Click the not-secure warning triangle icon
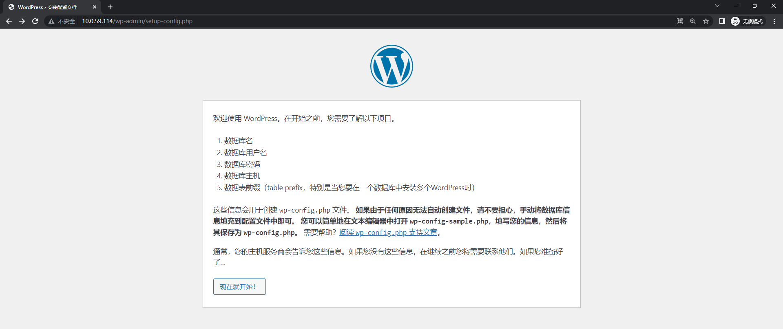 pyautogui.click(x=51, y=21)
